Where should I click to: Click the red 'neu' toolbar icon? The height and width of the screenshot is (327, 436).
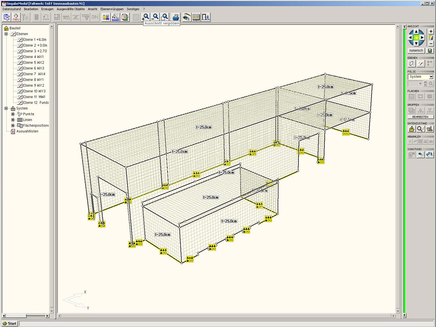tap(16, 17)
